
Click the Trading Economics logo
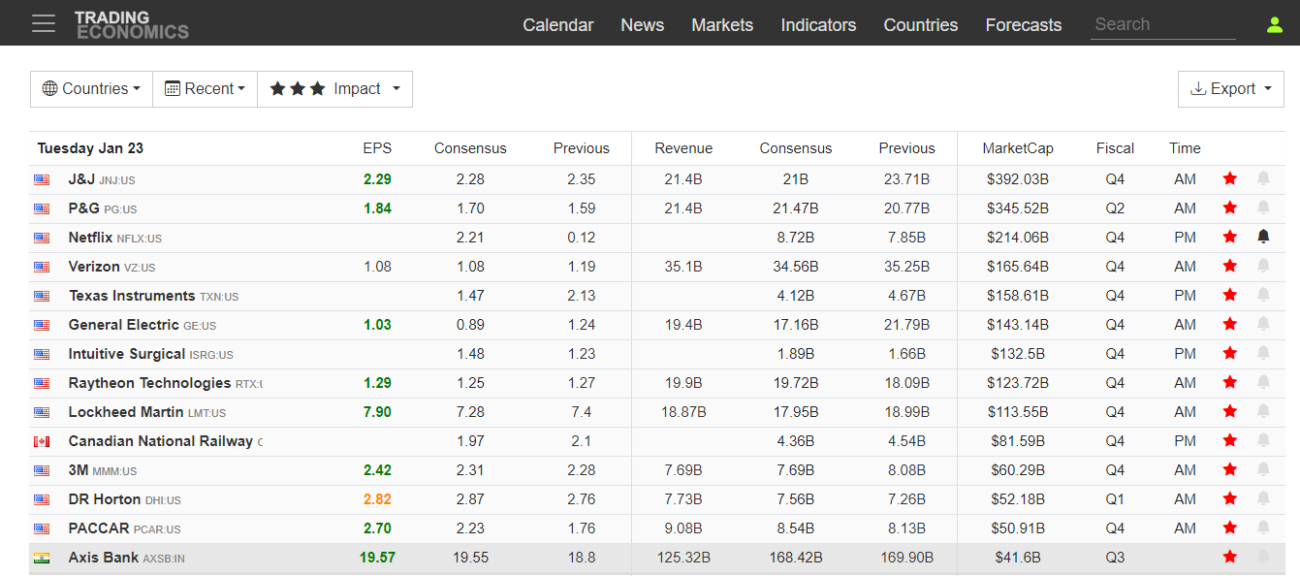point(131,24)
